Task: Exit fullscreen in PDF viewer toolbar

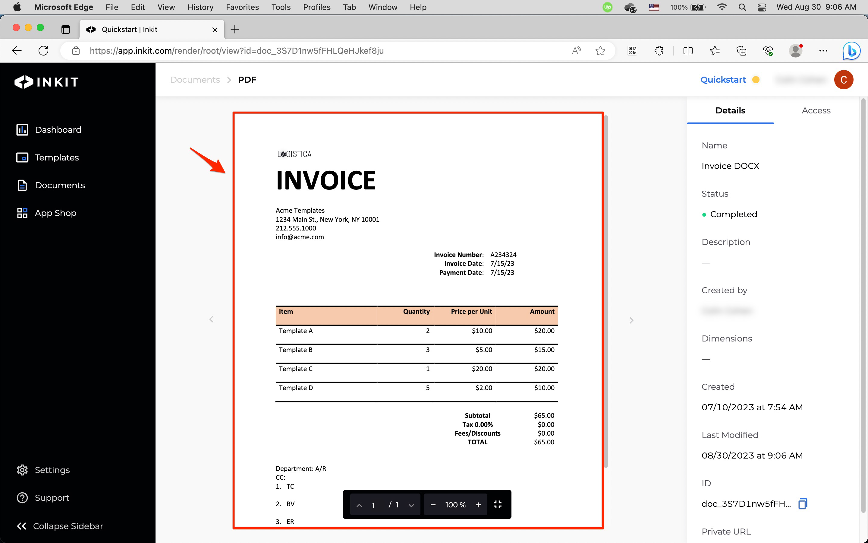Action: coord(498,505)
